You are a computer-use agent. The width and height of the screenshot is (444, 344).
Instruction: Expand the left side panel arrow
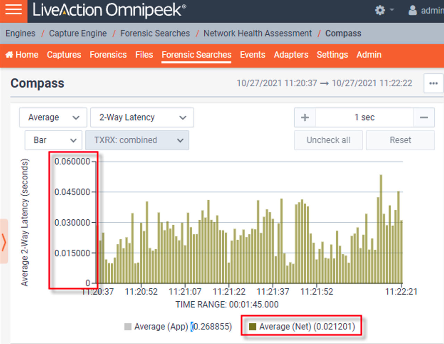[4, 241]
